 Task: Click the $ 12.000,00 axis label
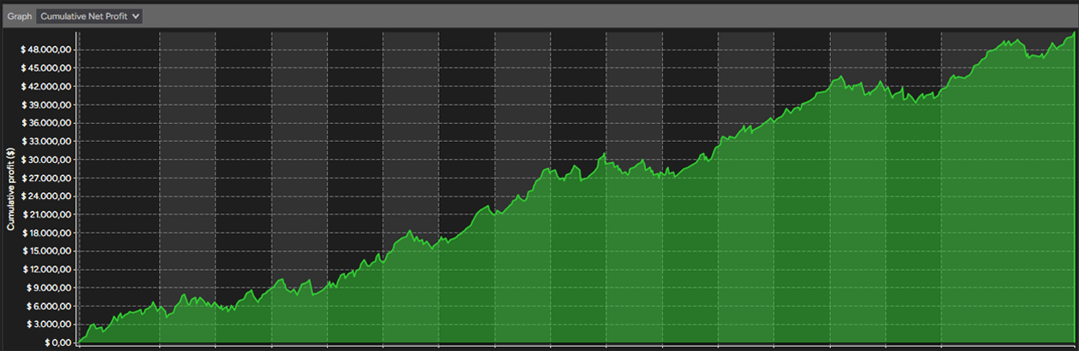(x=48, y=269)
